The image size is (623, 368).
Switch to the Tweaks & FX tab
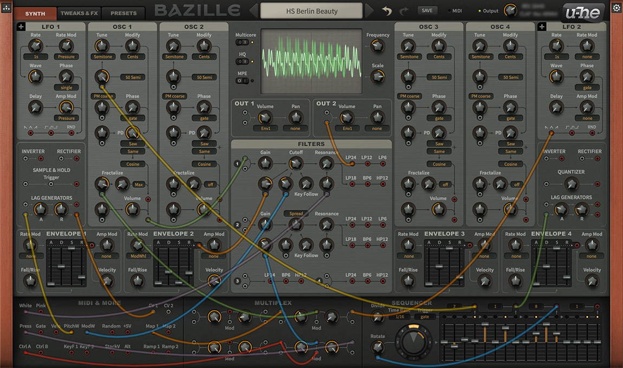pos(79,13)
